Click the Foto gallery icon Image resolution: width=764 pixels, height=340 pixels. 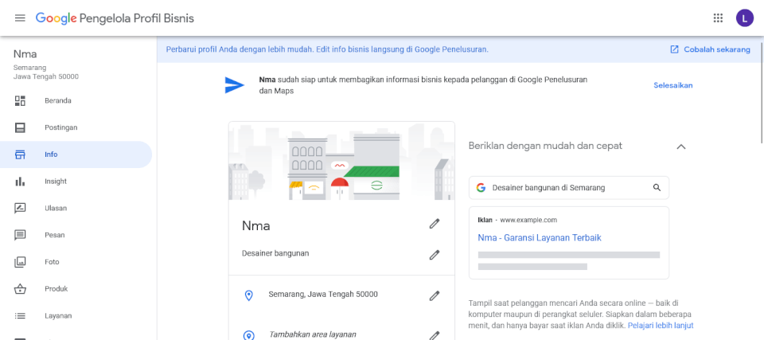20,262
